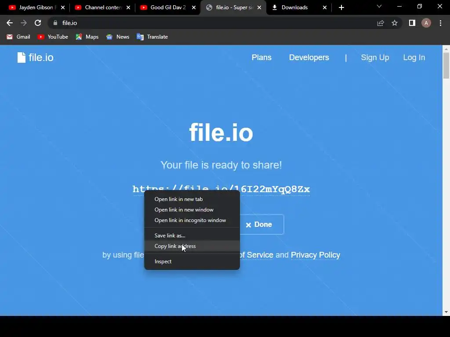Click the lock icon in address bar
Image resolution: width=450 pixels, height=337 pixels.
click(x=55, y=23)
